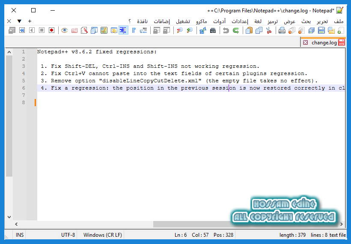The image size is (351, 244).
Task: Click the Copy toolbar icon
Action: pyautogui.click(x=259, y=30)
